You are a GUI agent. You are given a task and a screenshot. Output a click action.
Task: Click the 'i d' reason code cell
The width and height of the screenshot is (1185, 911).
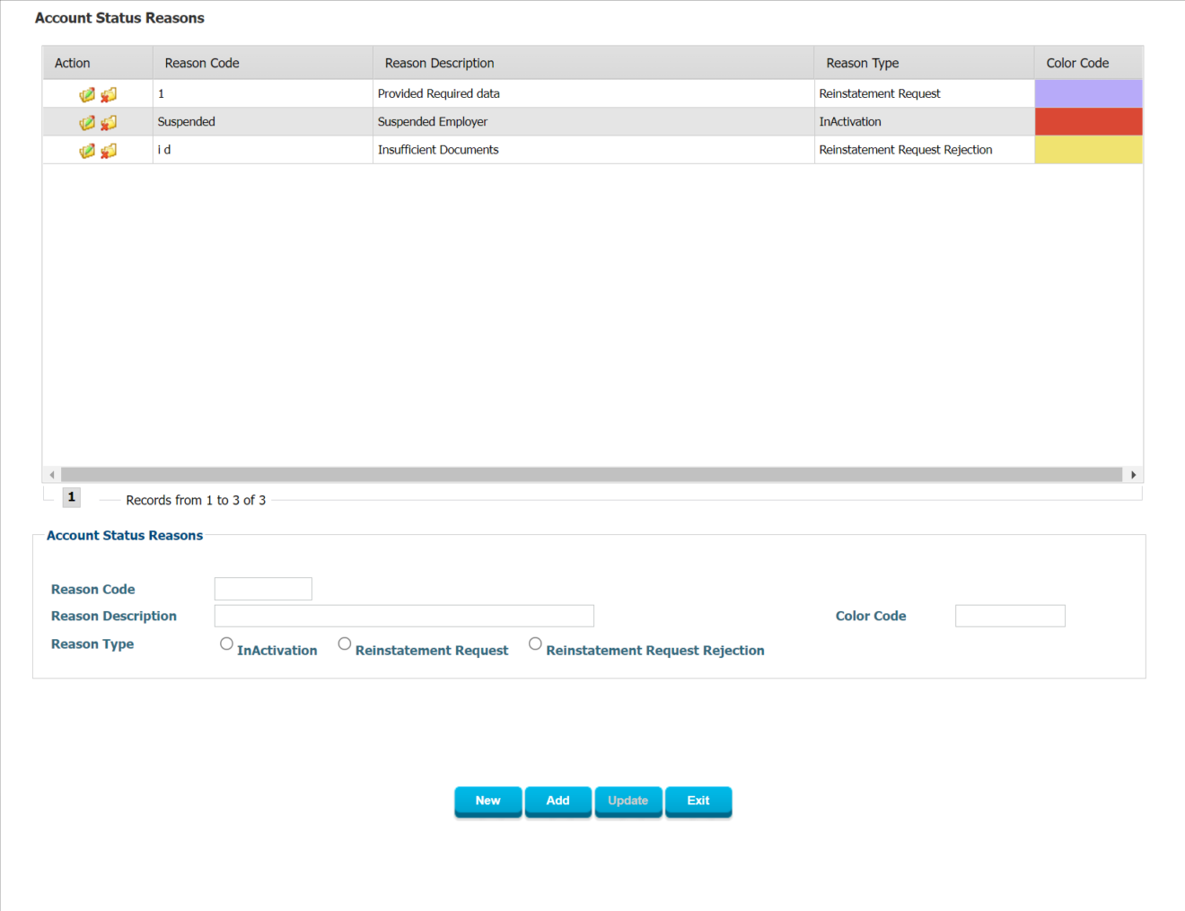(263, 150)
